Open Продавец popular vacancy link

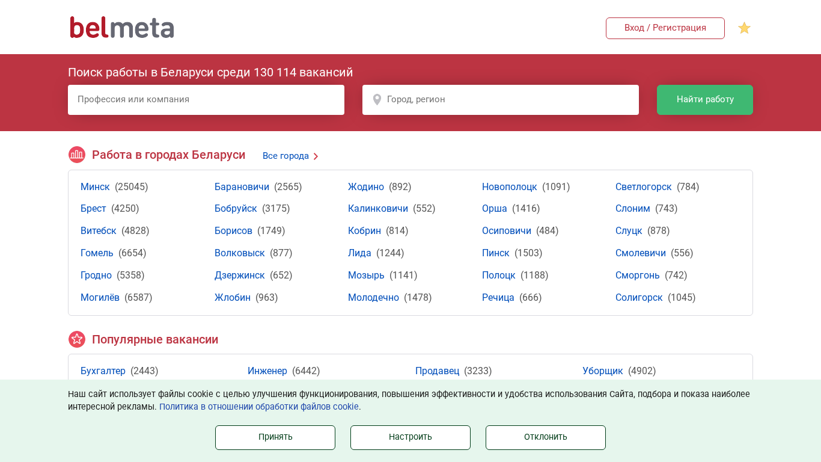click(437, 371)
